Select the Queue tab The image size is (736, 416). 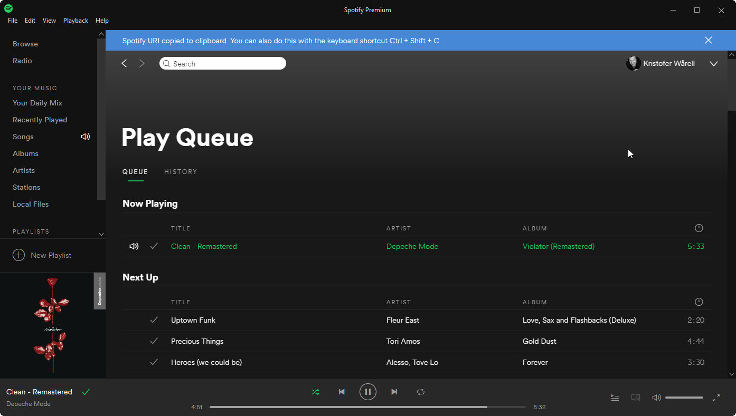coord(135,172)
